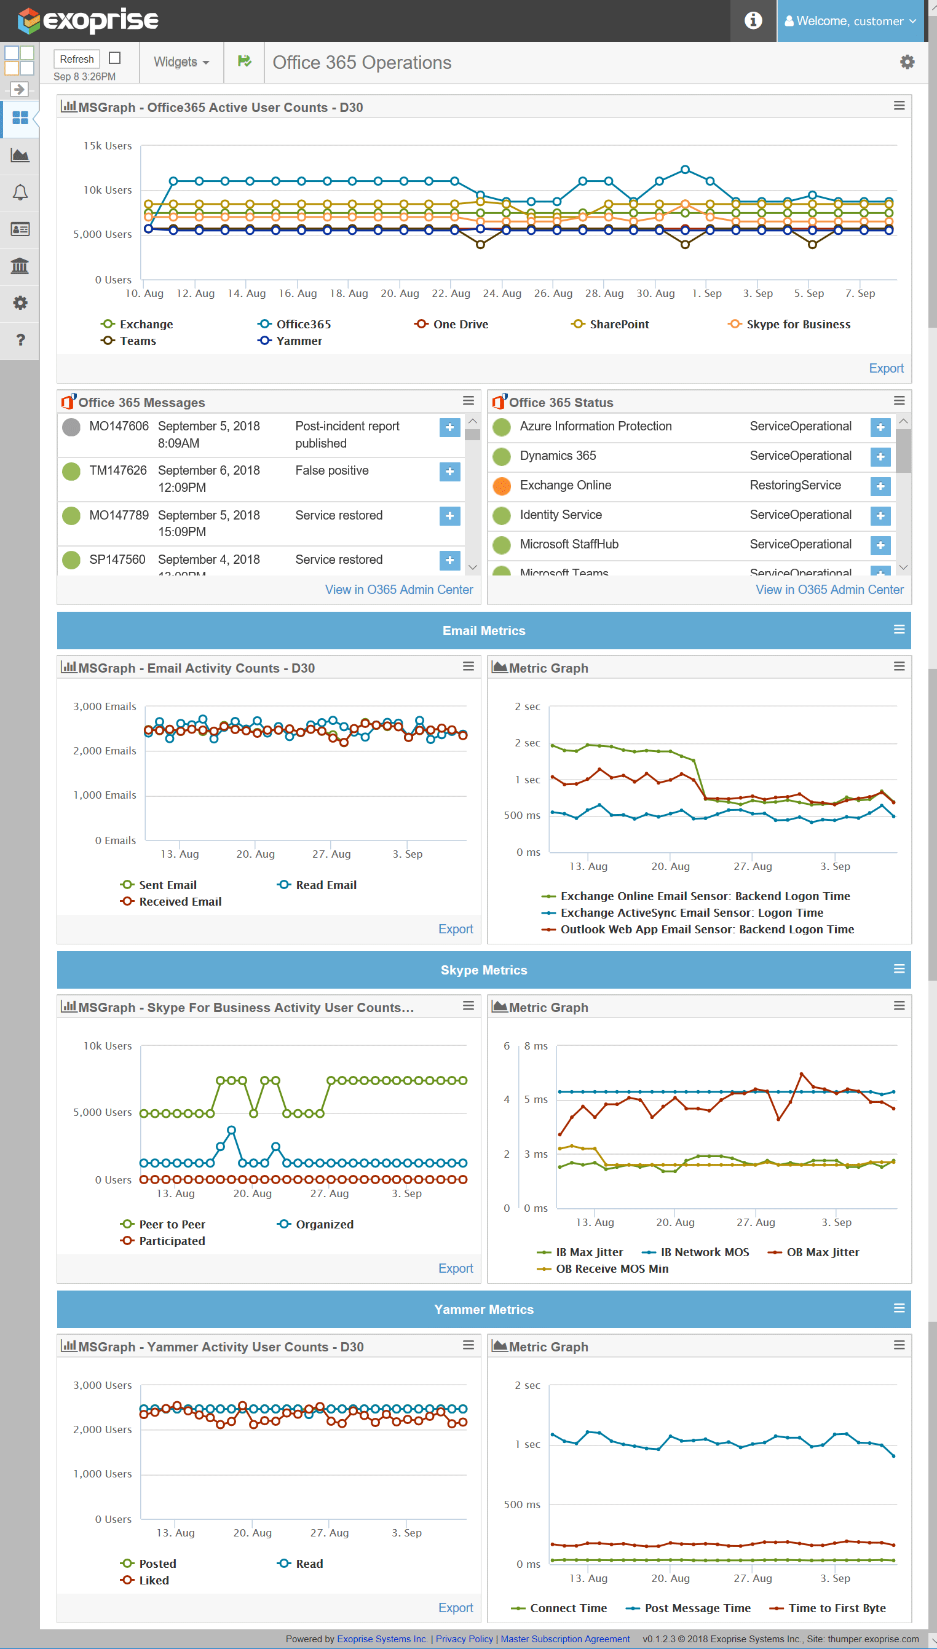The height and width of the screenshot is (1649, 937).
Task: Toggle Office365 series in legend
Action: [x=293, y=324]
